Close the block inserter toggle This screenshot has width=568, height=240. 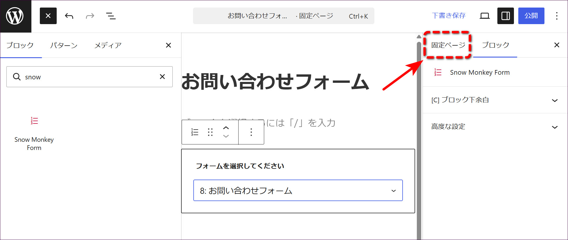(48, 16)
